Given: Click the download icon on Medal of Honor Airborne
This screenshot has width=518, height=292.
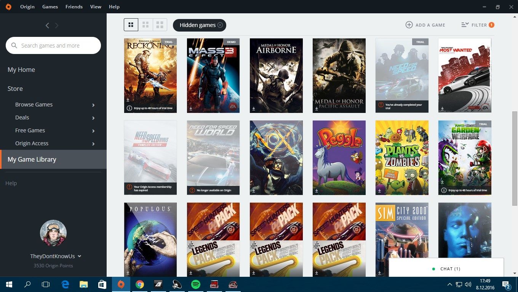Looking at the screenshot, I should [253, 109].
